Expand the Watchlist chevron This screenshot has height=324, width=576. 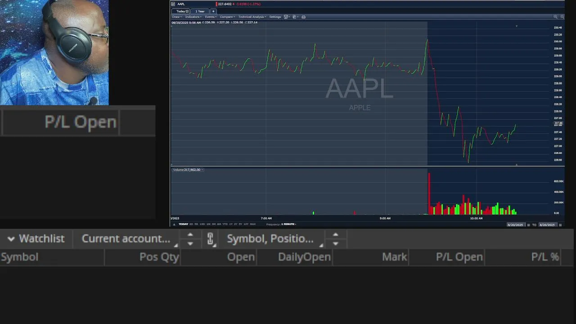[11, 239]
